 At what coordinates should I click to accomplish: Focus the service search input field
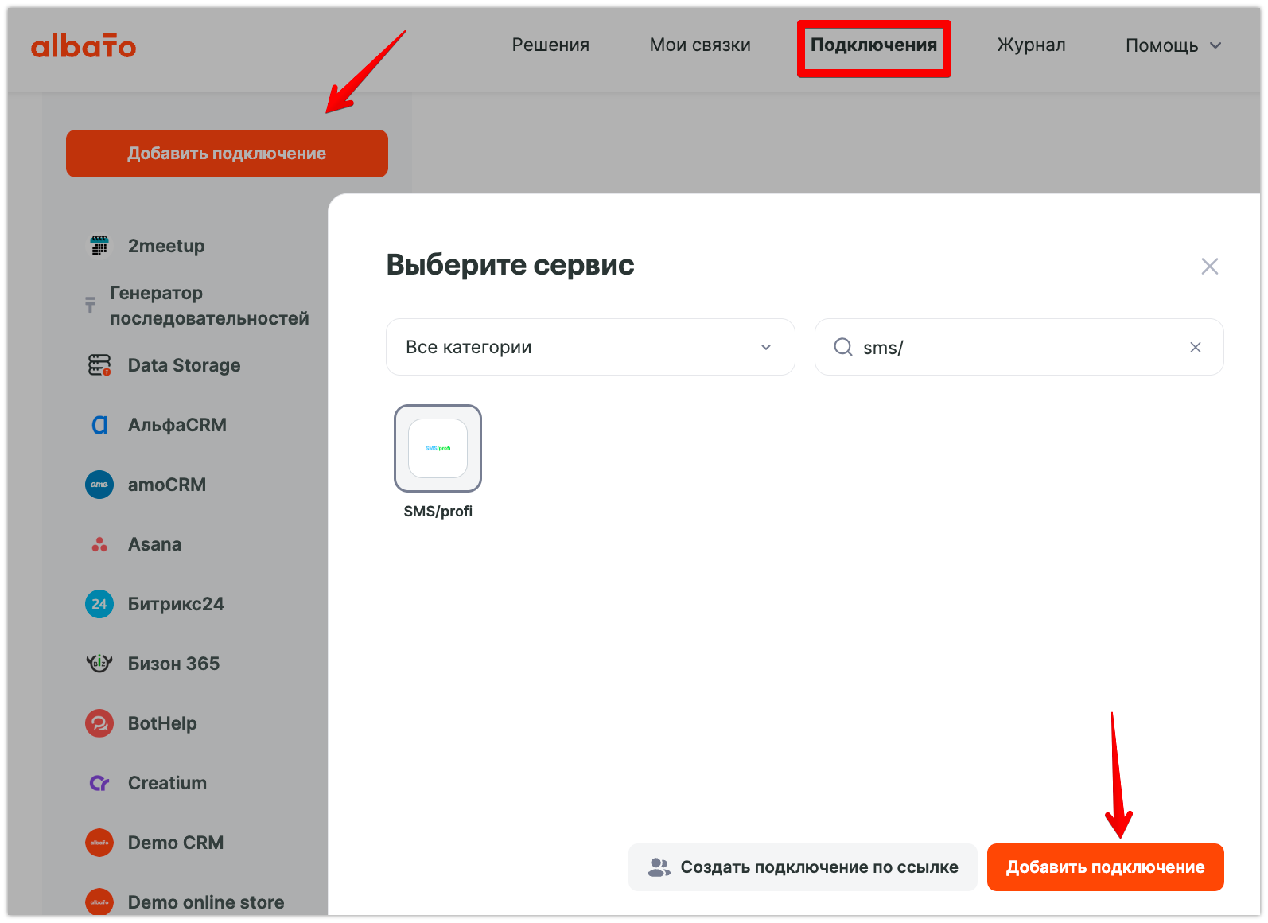click(1018, 348)
